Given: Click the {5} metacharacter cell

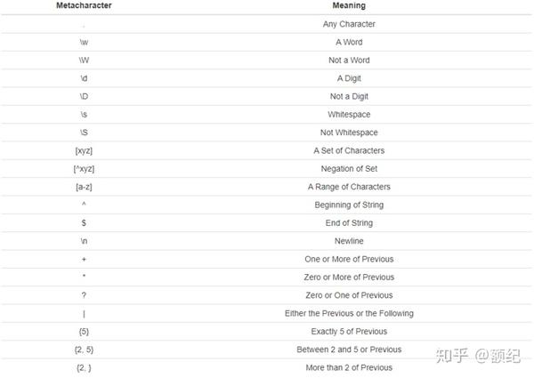Looking at the screenshot, I should click(x=83, y=331).
